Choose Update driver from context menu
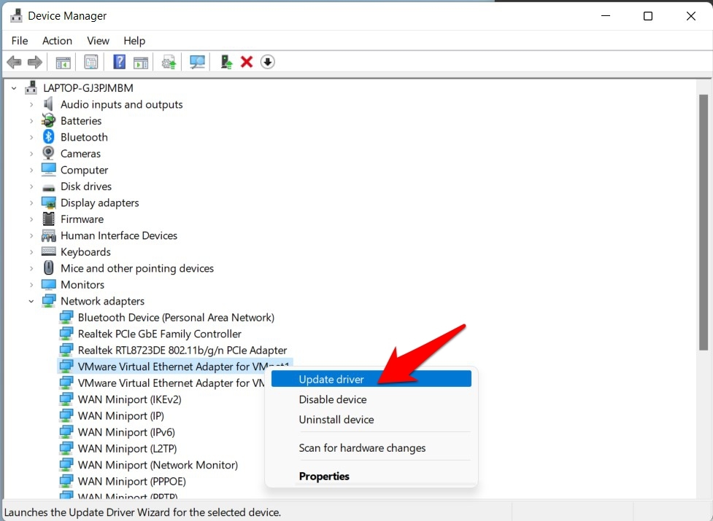The height and width of the screenshot is (521, 713). point(331,379)
